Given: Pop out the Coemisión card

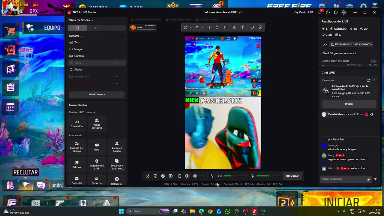Looking at the screenshot, I should tap(368, 80).
